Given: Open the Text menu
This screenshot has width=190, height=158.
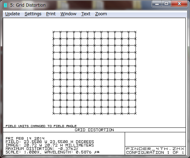Looking at the screenshot, I should (86, 14).
